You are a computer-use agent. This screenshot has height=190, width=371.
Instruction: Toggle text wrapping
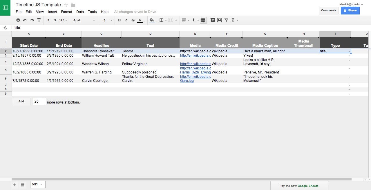pyautogui.click(x=203, y=20)
